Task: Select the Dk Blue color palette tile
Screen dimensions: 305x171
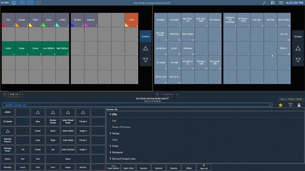Action: 77,20
